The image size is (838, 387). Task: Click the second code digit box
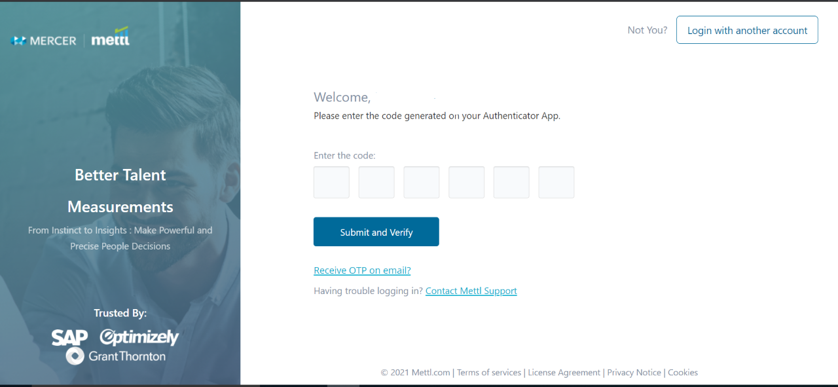376,182
